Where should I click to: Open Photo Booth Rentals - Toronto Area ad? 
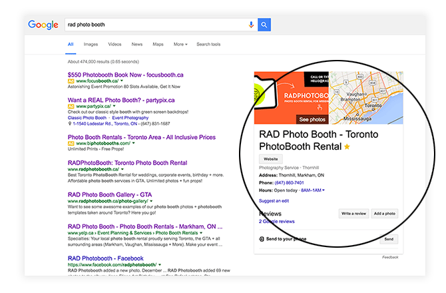pos(142,137)
